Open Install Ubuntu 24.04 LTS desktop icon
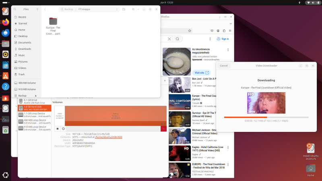Viewport: 322px width, 181px height. point(310,152)
